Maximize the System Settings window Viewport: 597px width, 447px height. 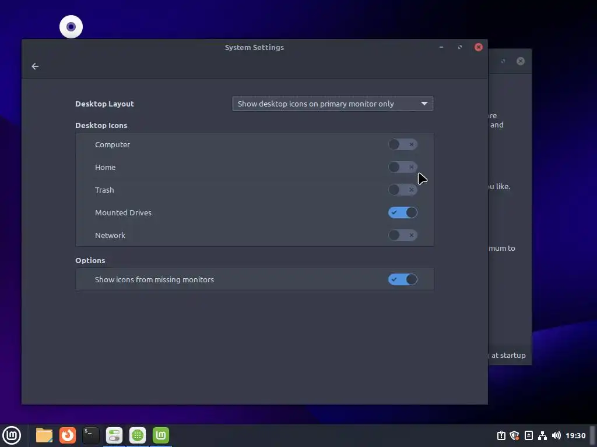click(x=460, y=47)
